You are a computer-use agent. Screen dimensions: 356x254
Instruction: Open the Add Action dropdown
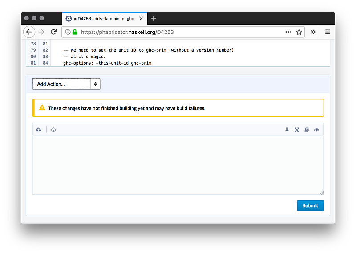point(66,84)
